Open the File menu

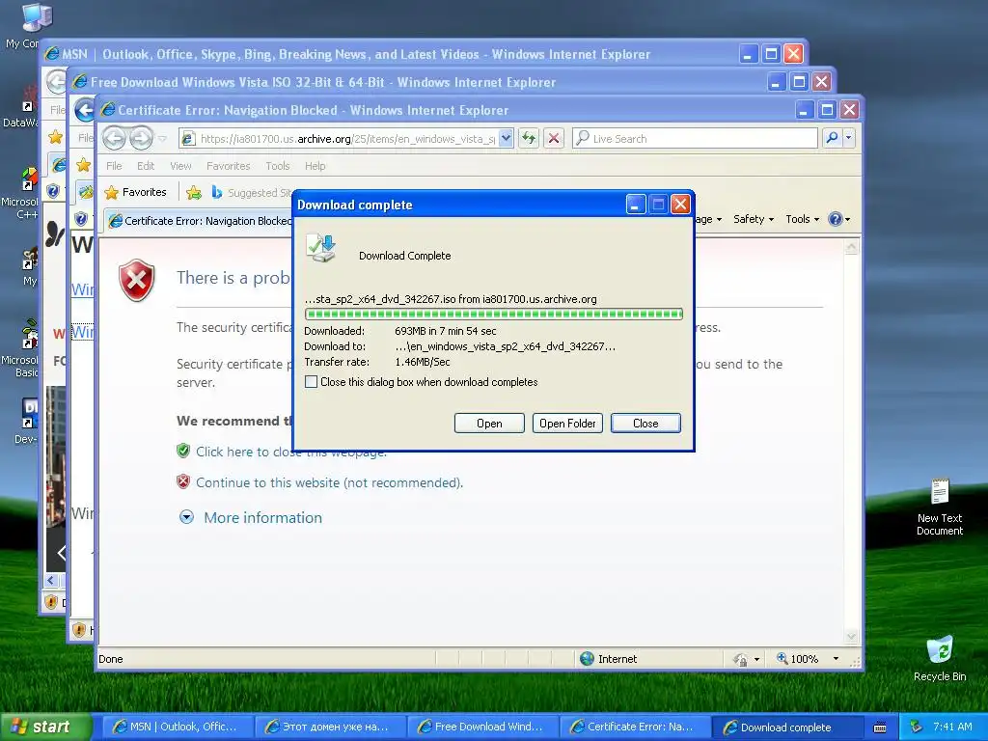point(114,166)
